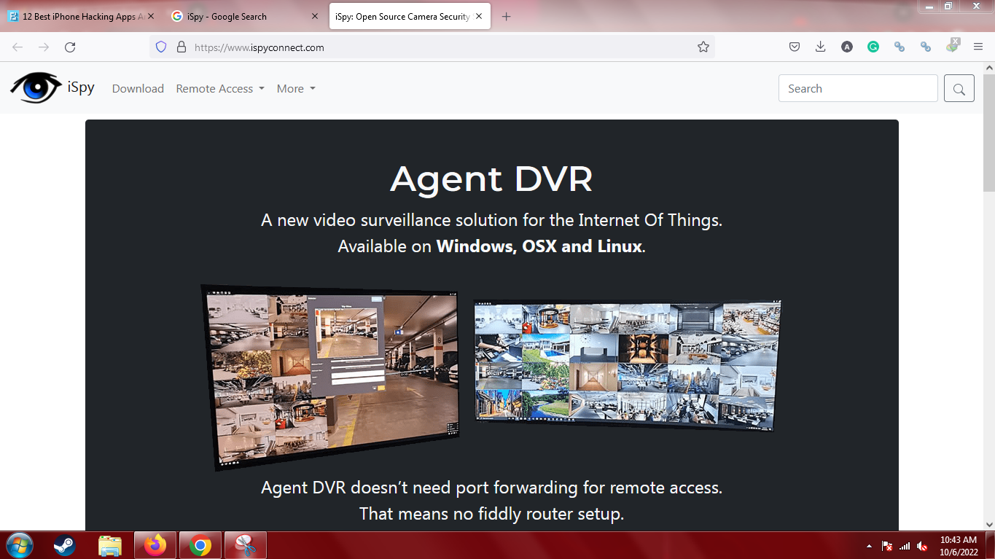Open the Firefox hamburger menu
This screenshot has width=995, height=559.
coord(978,47)
